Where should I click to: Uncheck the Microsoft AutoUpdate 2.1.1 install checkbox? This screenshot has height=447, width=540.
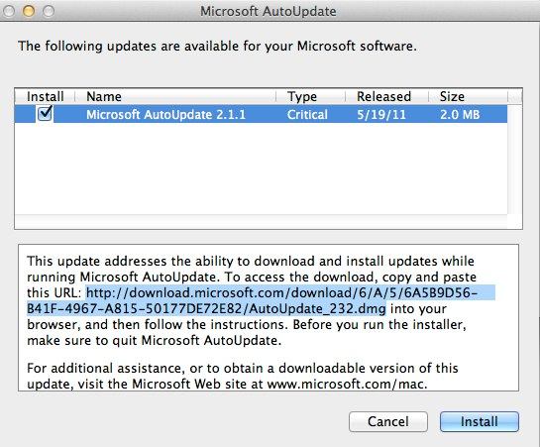coord(45,114)
